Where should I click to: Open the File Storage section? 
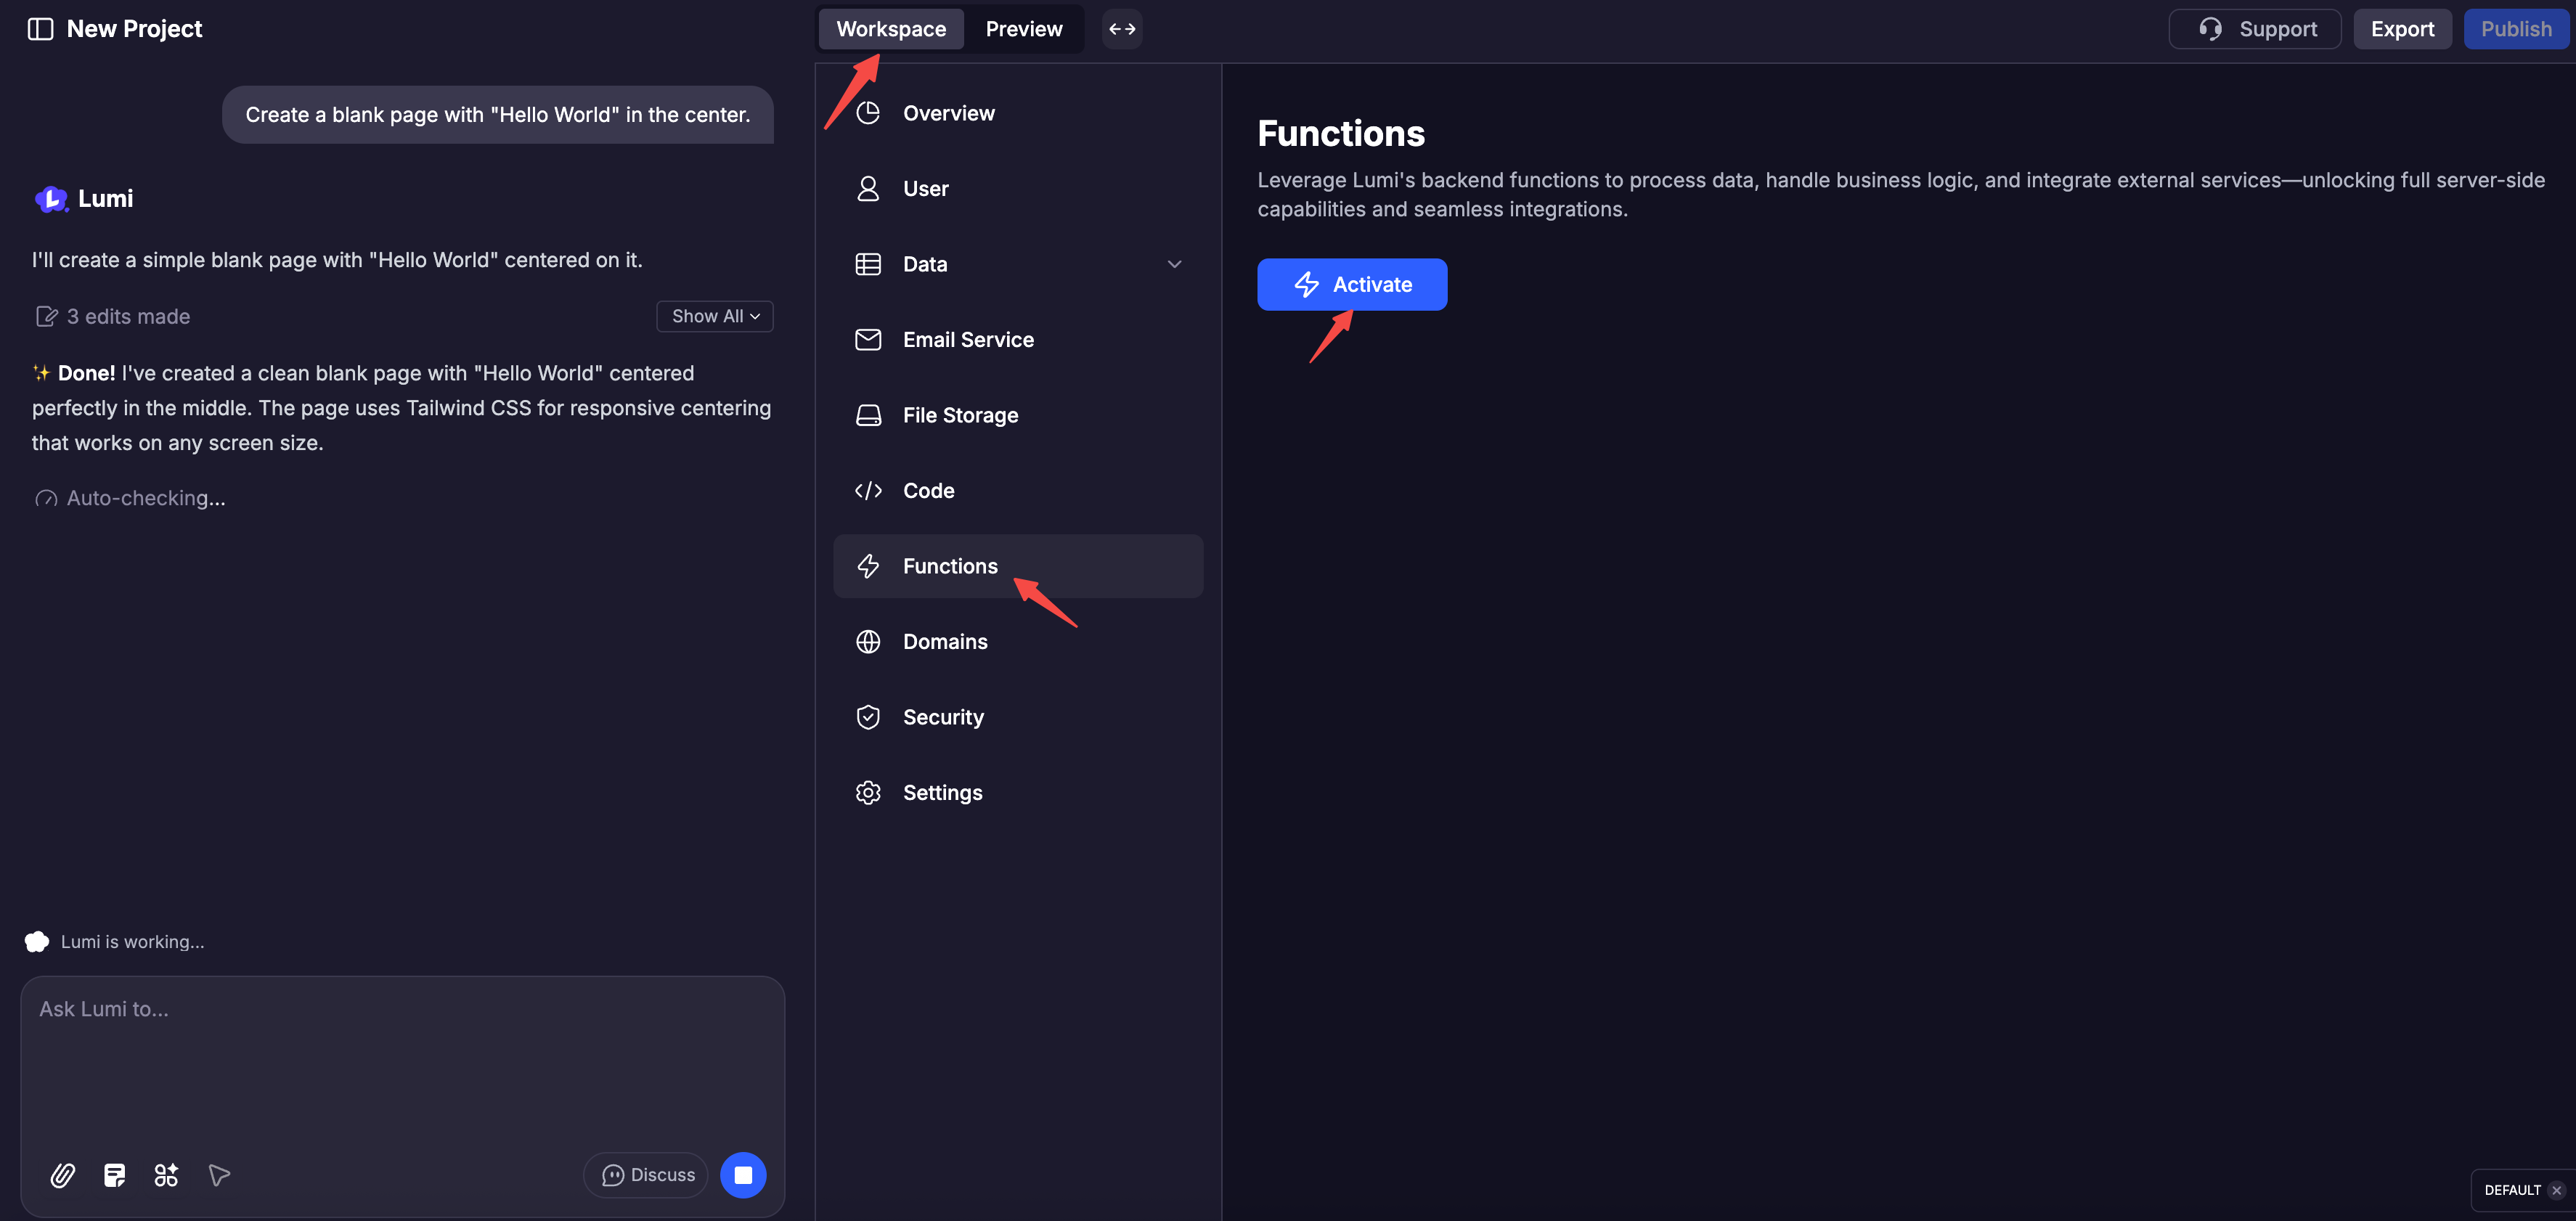[x=960, y=415]
